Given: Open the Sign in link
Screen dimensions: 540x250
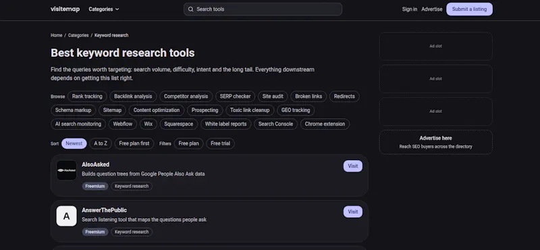Looking at the screenshot, I should point(410,9).
